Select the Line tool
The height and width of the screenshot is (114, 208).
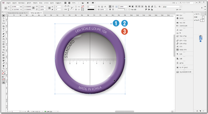(4, 31)
